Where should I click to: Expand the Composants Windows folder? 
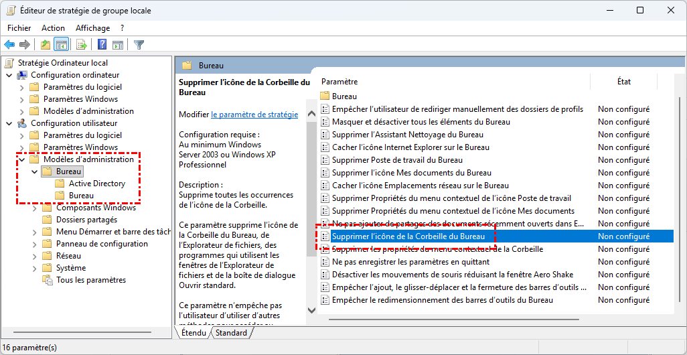34,208
